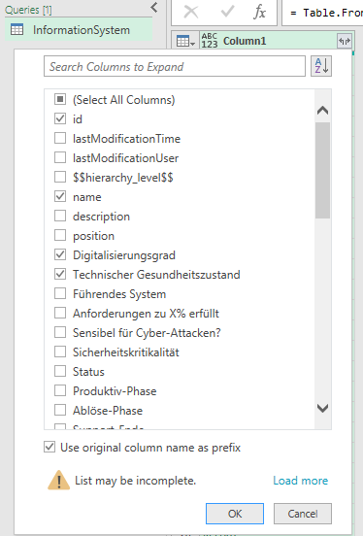
Task: Click the fx formula function icon
Action: [260, 13]
